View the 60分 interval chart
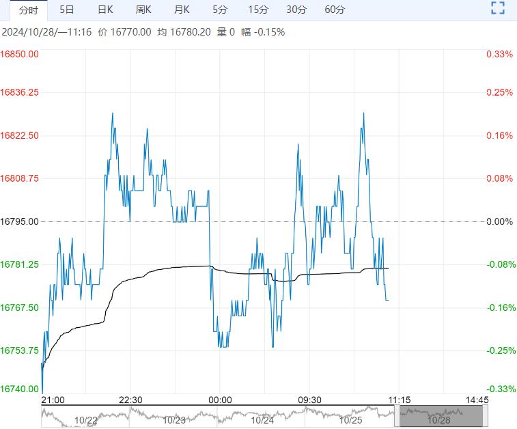This screenshot has height=429, width=517. click(335, 10)
